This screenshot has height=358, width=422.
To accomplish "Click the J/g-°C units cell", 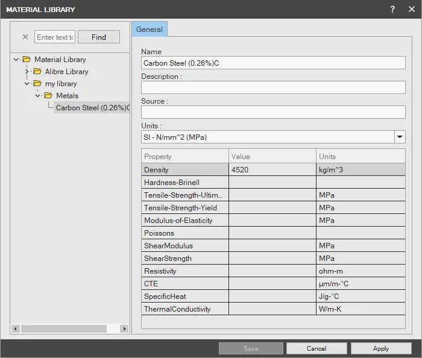I will click(361, 296).
